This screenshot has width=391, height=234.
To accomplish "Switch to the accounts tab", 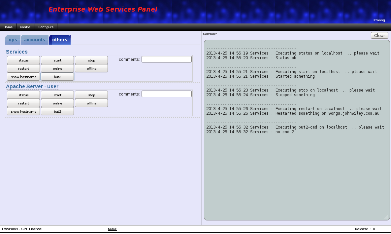I will click(34, 40).
